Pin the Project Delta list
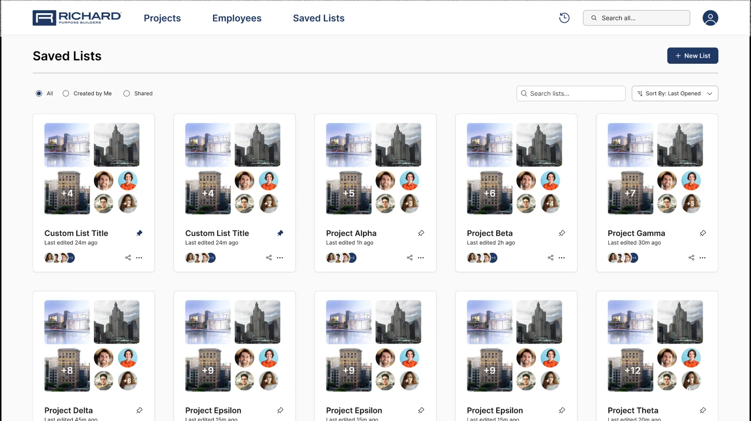751x421 pixels. pyautogui.click(x=139, y=410)
